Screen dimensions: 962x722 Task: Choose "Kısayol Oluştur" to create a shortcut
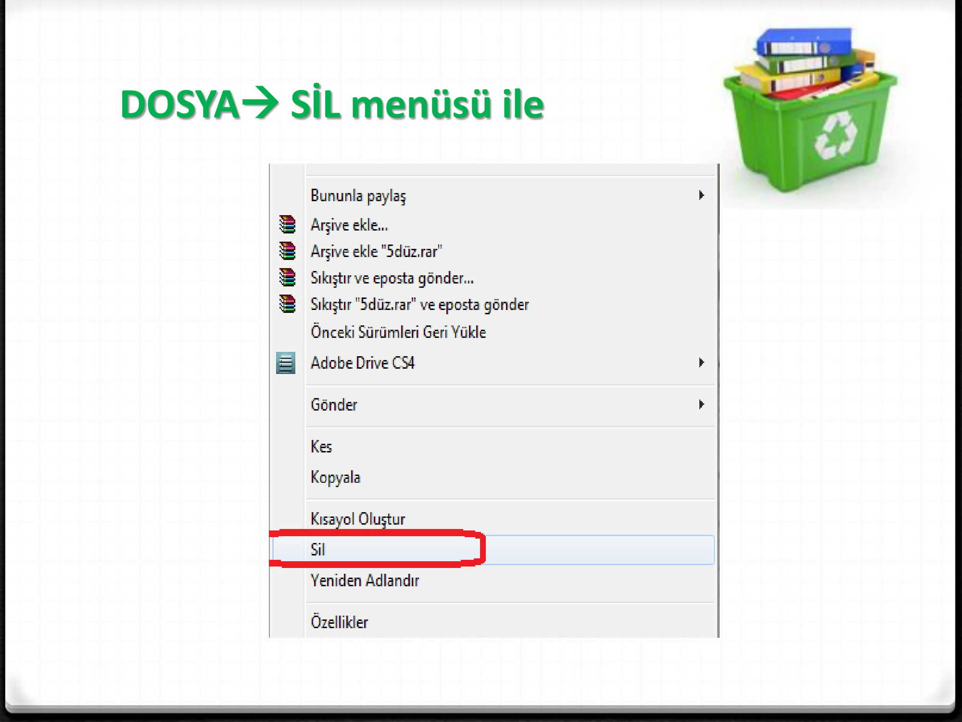358,518
